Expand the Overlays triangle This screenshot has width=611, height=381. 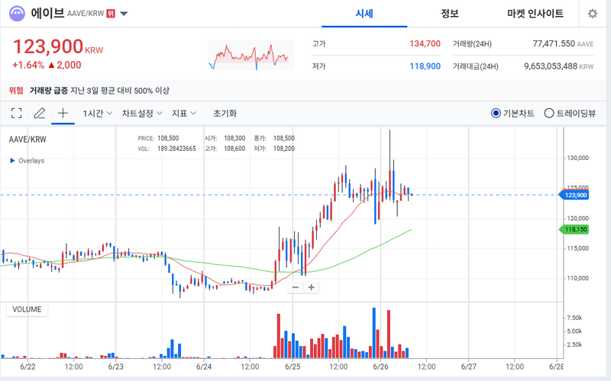tap(12, 161)
